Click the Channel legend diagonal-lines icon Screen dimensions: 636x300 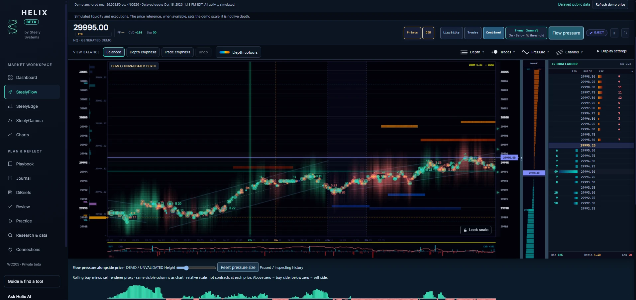click(560, 52)
